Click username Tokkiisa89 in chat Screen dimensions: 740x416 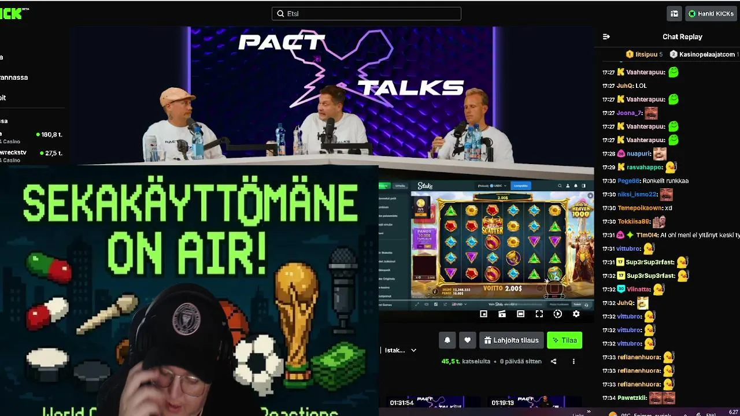634,221
